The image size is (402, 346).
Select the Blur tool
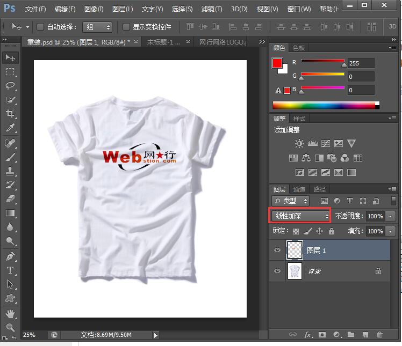10,227
